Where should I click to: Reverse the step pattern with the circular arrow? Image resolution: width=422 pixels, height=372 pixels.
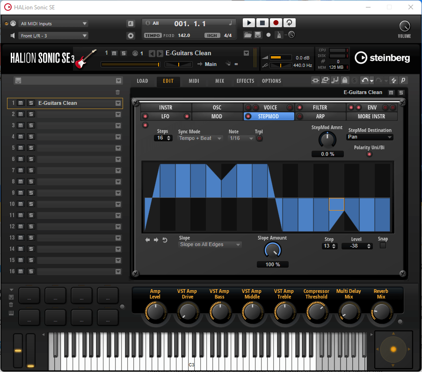(165, 240)
